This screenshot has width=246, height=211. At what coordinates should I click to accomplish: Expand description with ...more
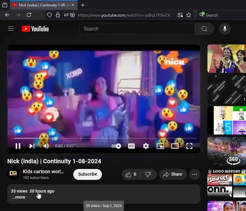click(18, 197)
